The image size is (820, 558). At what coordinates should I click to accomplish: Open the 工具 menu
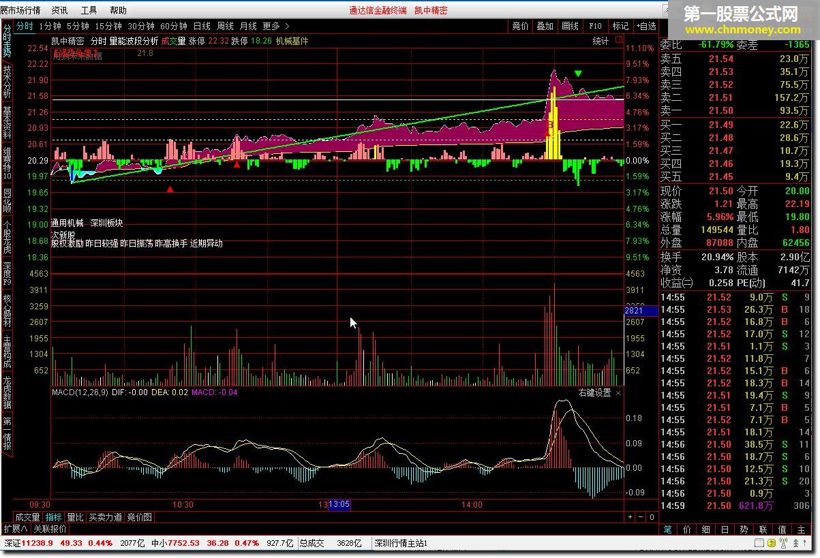pyautogui.click(x=89, y=10)
